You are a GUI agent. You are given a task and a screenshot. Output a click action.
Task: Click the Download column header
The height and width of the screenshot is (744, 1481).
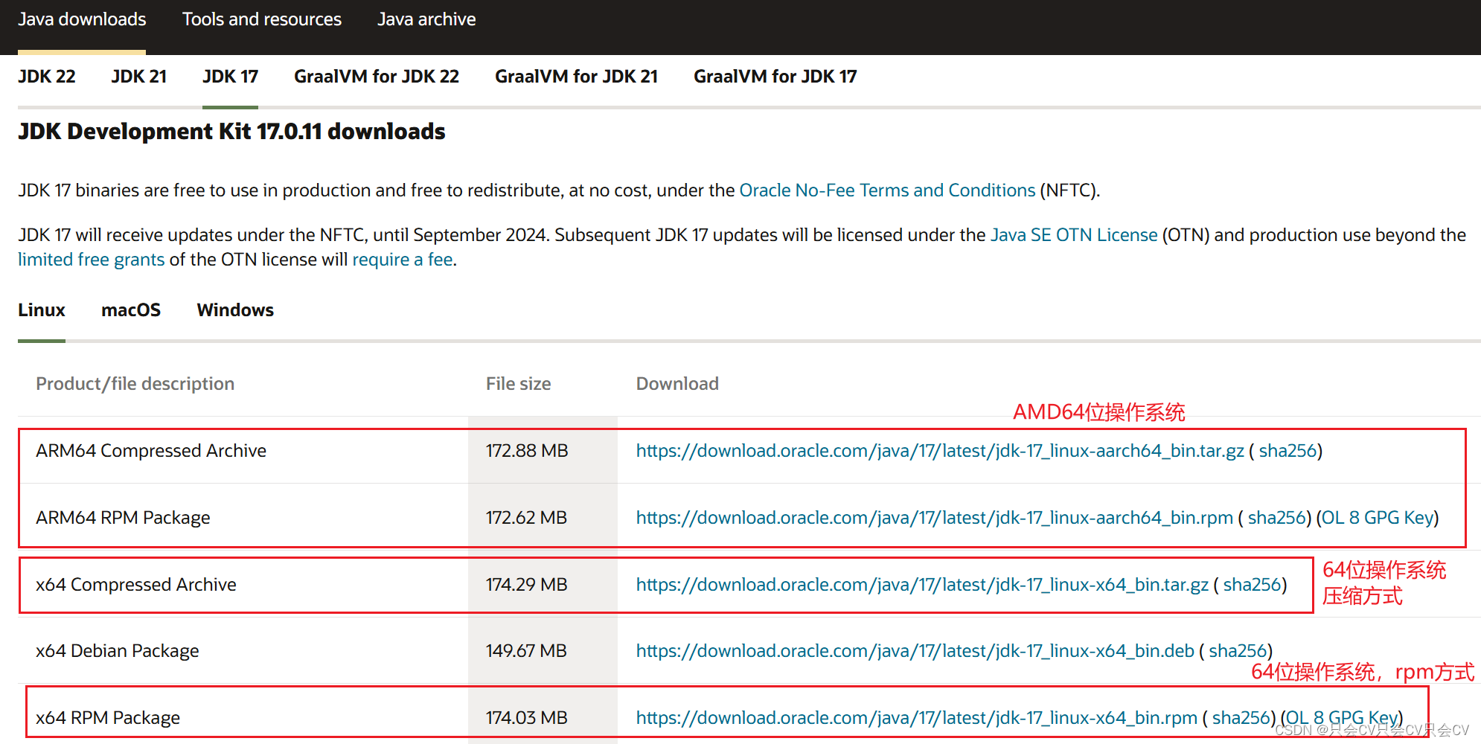click(677, 384)
